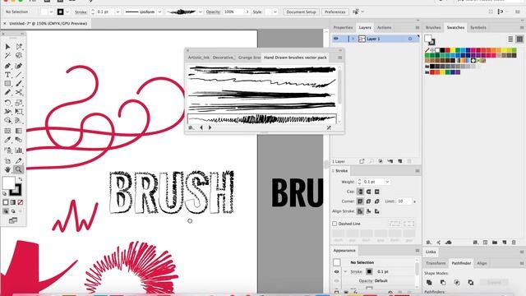Screen dimensions: 526x296
Task: Switch to Artistic_Ink brush library tab
Action: click(199, 58)
